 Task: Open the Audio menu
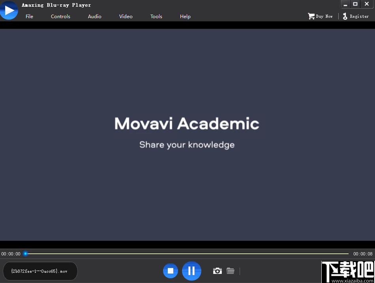click(95, 17)
